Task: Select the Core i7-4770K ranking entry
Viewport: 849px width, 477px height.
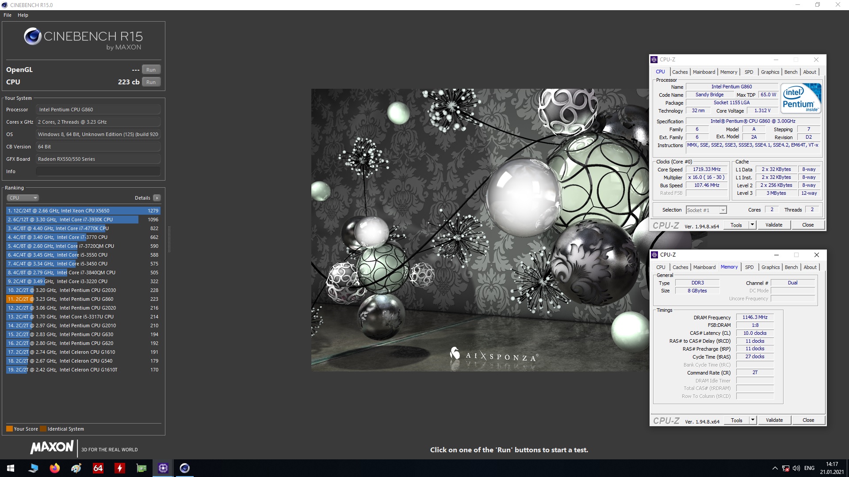Action: [x=83, y=228]
